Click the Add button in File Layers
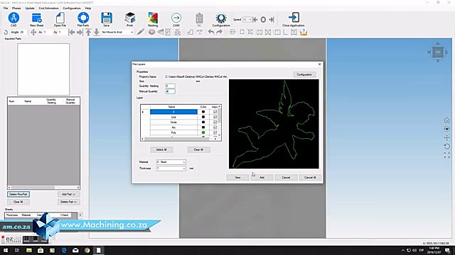The height and width of the screenshot is (255, 455). pos(262,177)
